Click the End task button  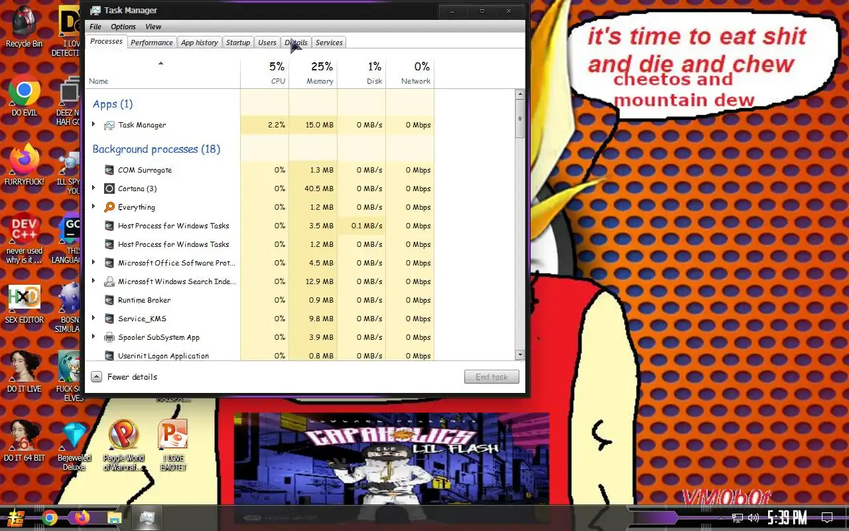pos(491,377)
